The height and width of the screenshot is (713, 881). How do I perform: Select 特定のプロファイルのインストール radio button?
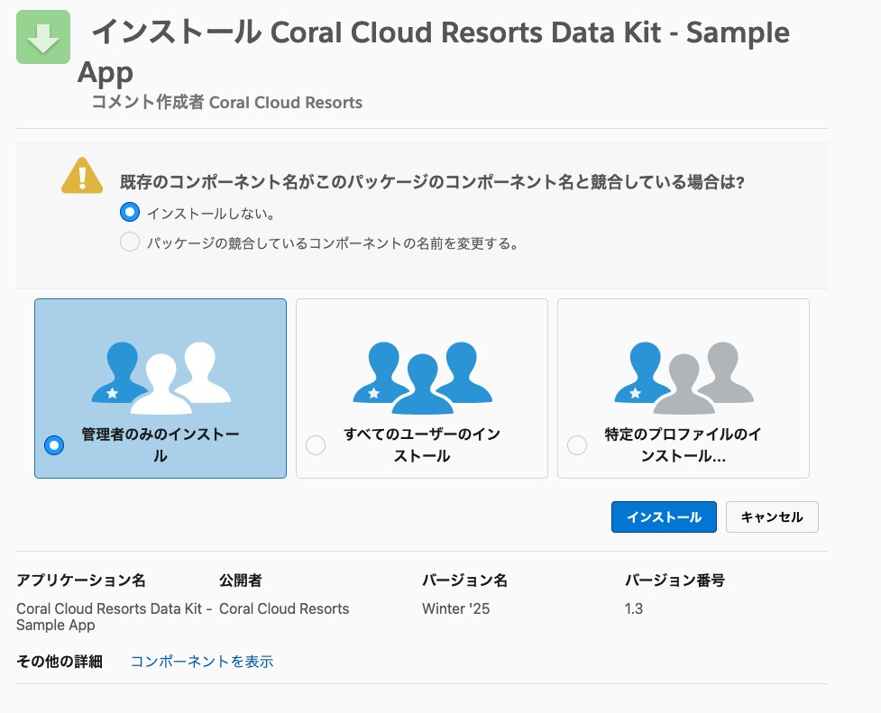[x=577, y=445]
